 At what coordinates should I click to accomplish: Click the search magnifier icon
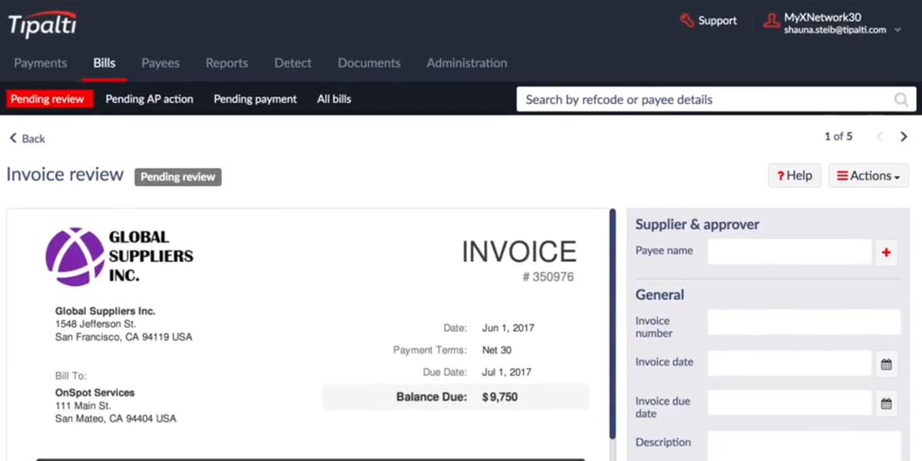(x=900, y=100)
